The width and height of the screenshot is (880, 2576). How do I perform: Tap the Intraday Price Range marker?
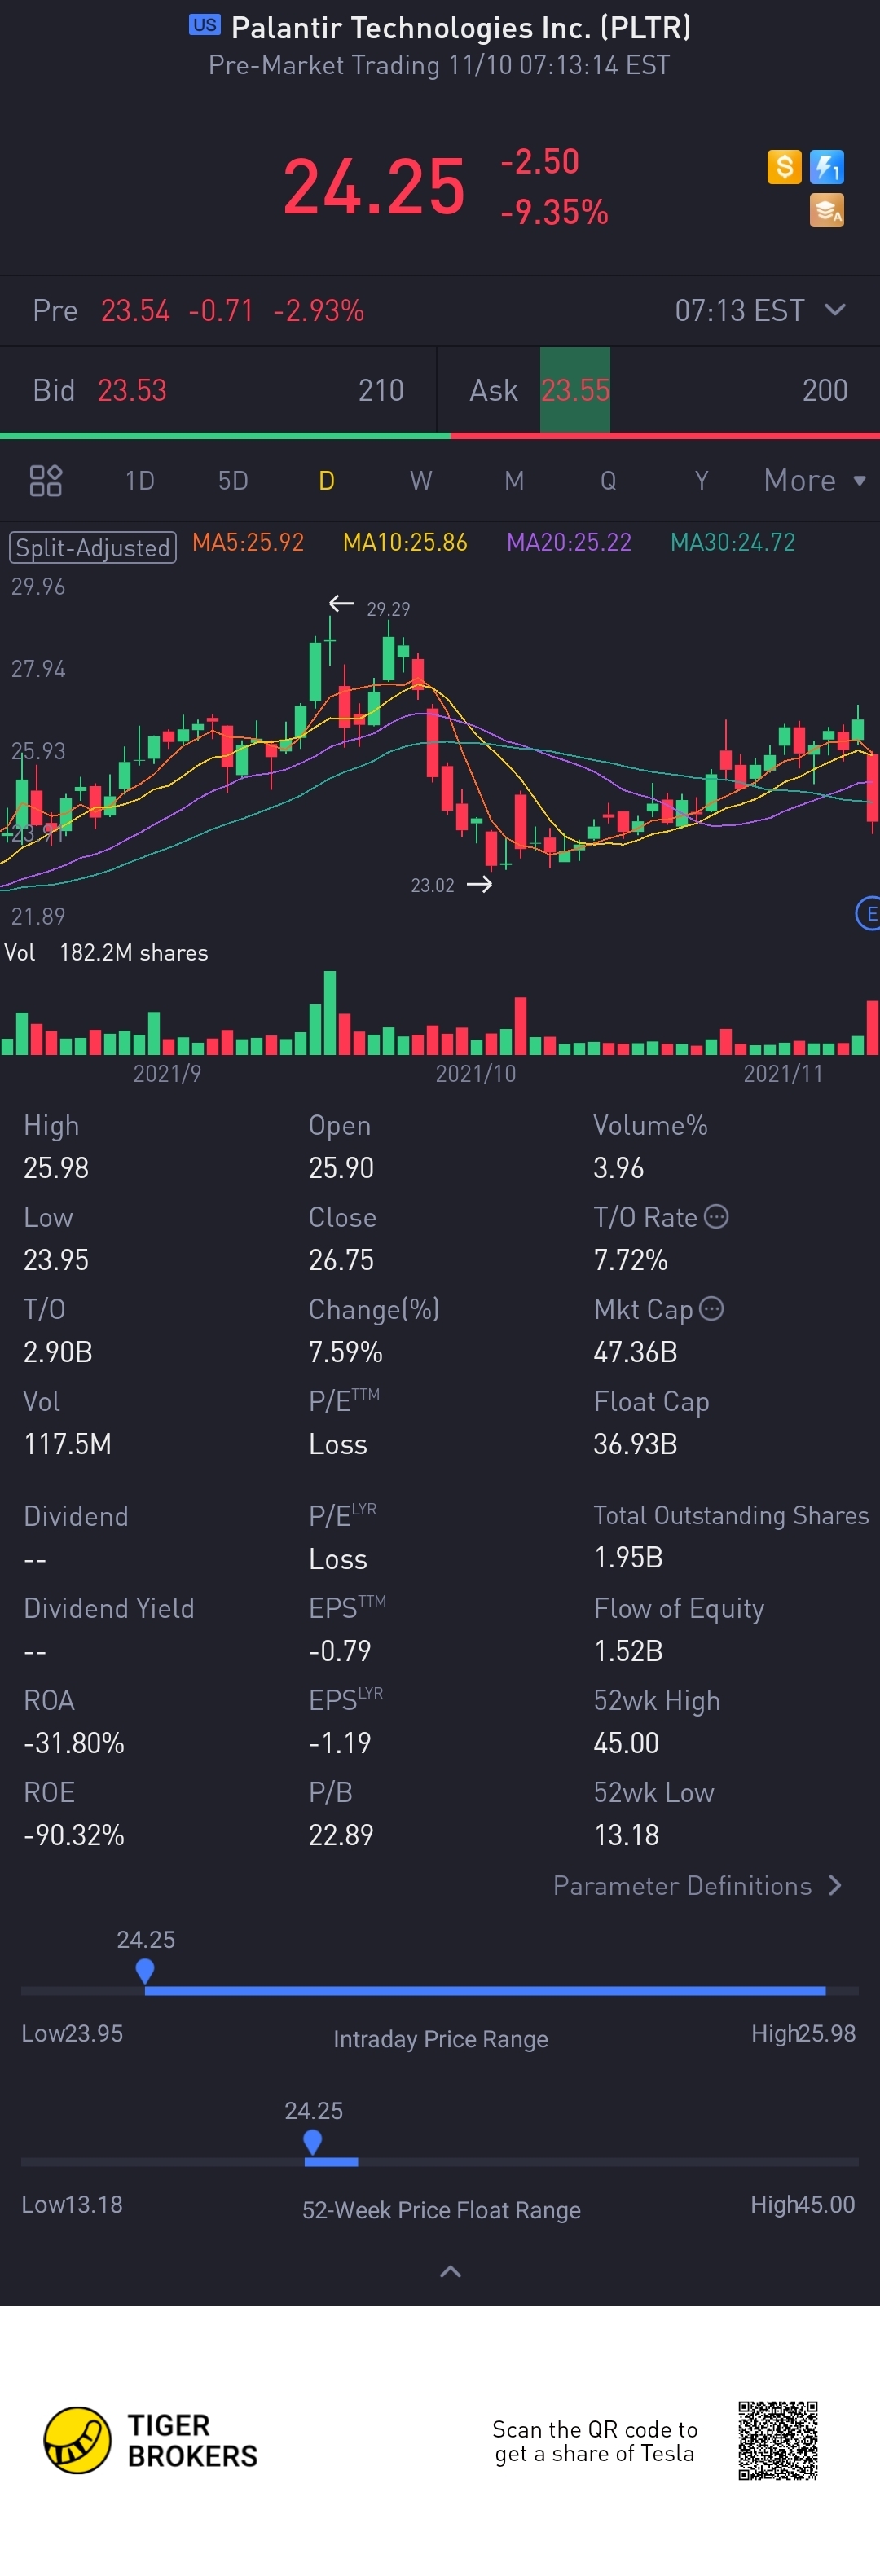pos(145,1970)
